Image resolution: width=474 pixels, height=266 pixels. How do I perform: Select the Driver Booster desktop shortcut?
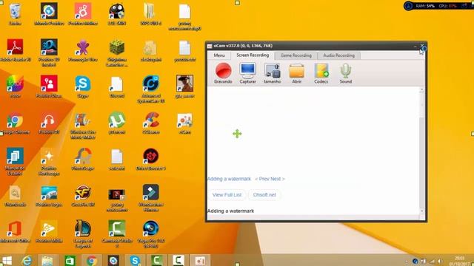click(151, 160)
